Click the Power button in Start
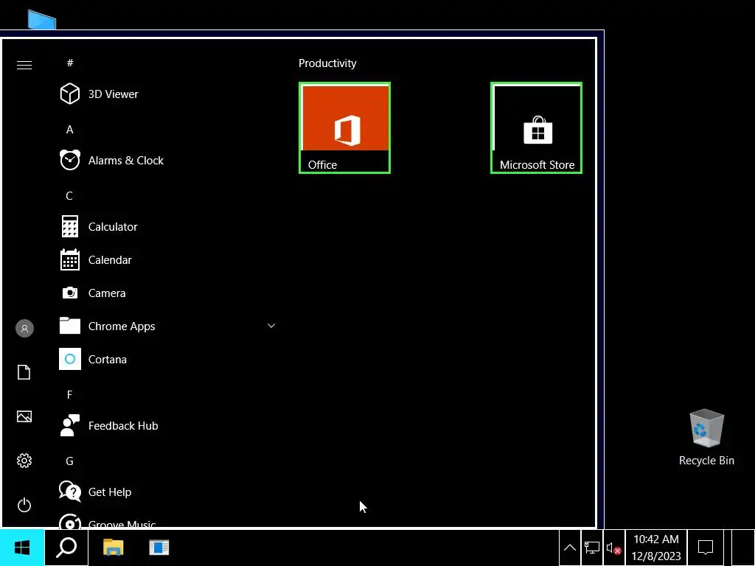The height and width of the screenshot is (566, 755). (x=24, y=505)
